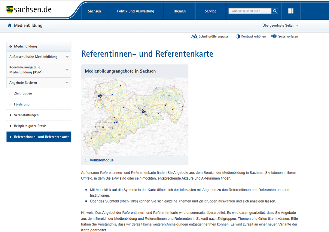This screenshot has width=329, height=232.
Task: Click the compass icon next to Medienbildung sidebar entry
Action: 10,46
